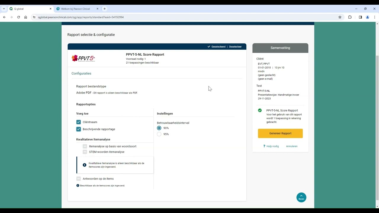
Task: Click the browser back arrow
Action: click(x=4, y=17)
